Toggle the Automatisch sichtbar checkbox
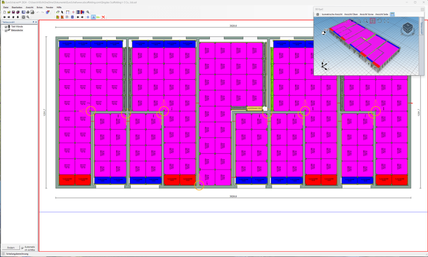The width and height of the screenshot is (428, 257). 22,248
